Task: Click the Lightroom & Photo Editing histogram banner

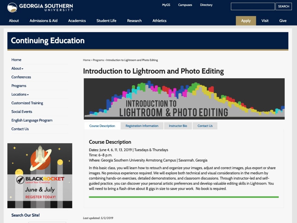Action: [184, 99]
